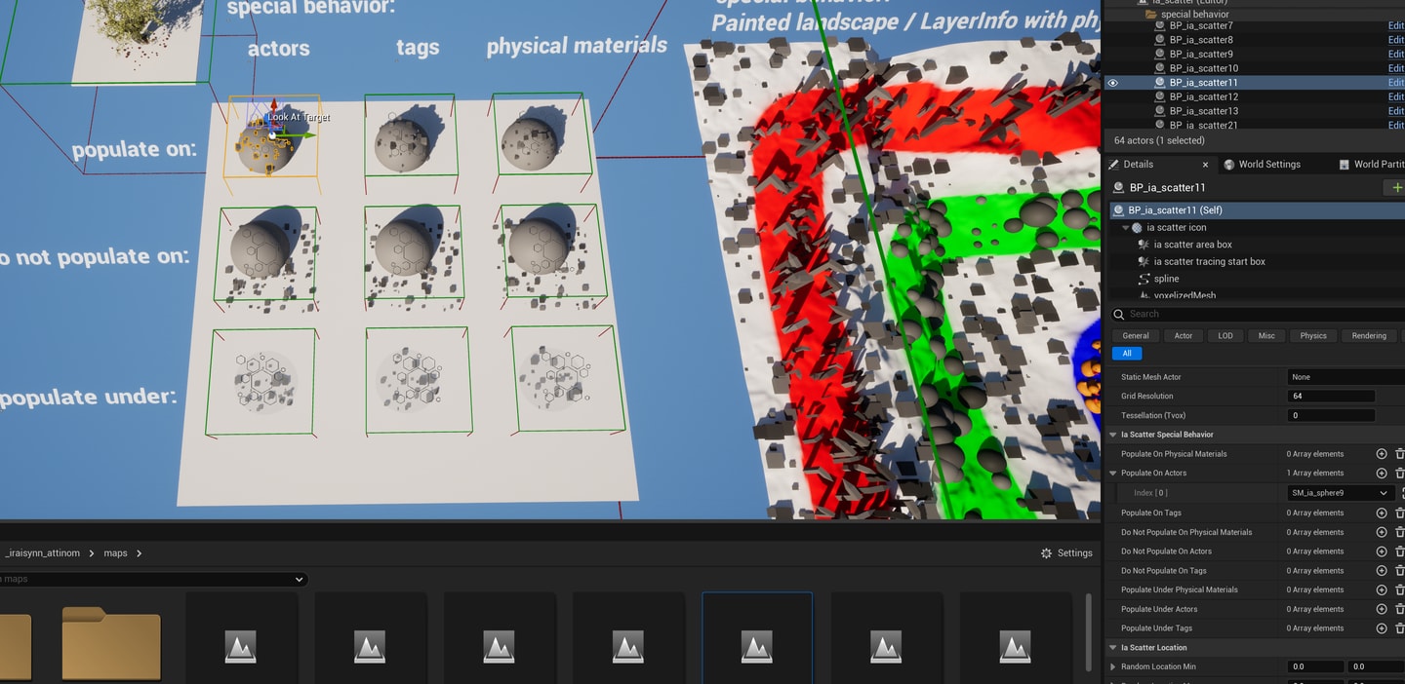
Task: Empty the Do Not Populate On Tags array
Action: click(x=1400, y=571)
